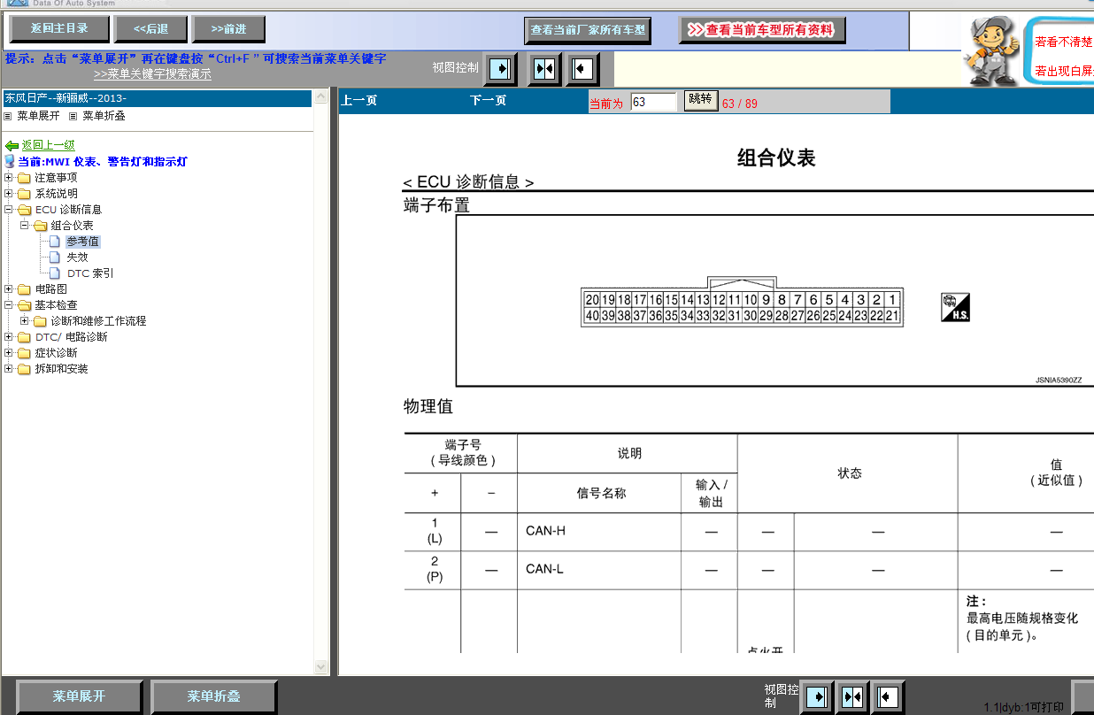Click the CAN-H signal name cell
Image resolution: width=1094 pixels, height=715 pixels.
coord(599,531)
